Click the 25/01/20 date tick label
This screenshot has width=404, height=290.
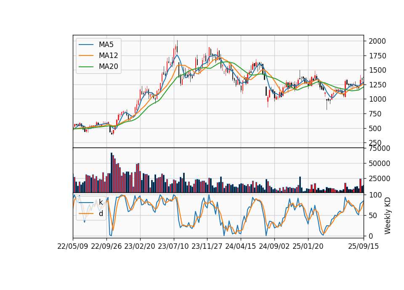coord(308,246)
